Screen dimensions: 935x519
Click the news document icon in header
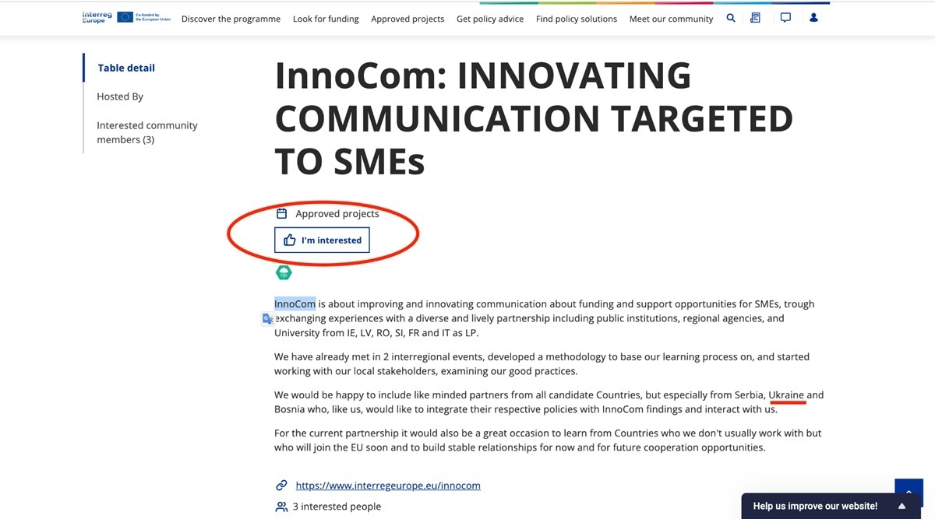(x=755, y=18)
